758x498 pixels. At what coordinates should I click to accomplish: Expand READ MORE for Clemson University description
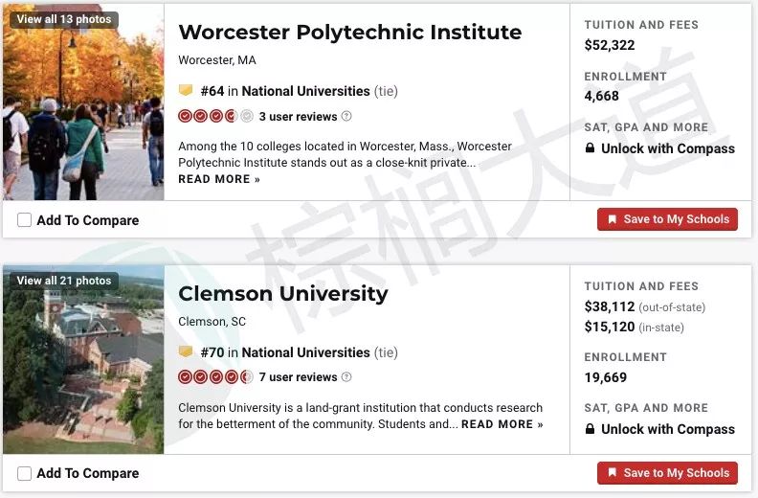pos(502,424)
